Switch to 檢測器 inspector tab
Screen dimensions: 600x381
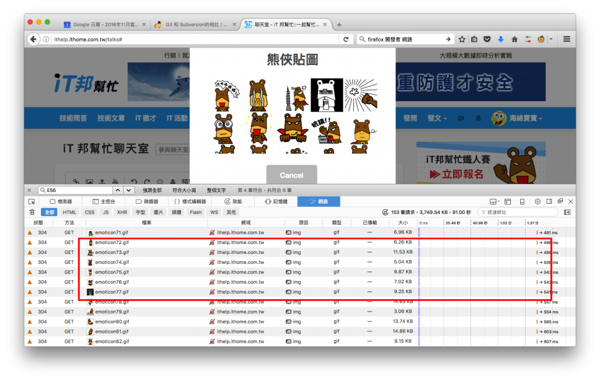pyautogui.click(x=61, y=201)
